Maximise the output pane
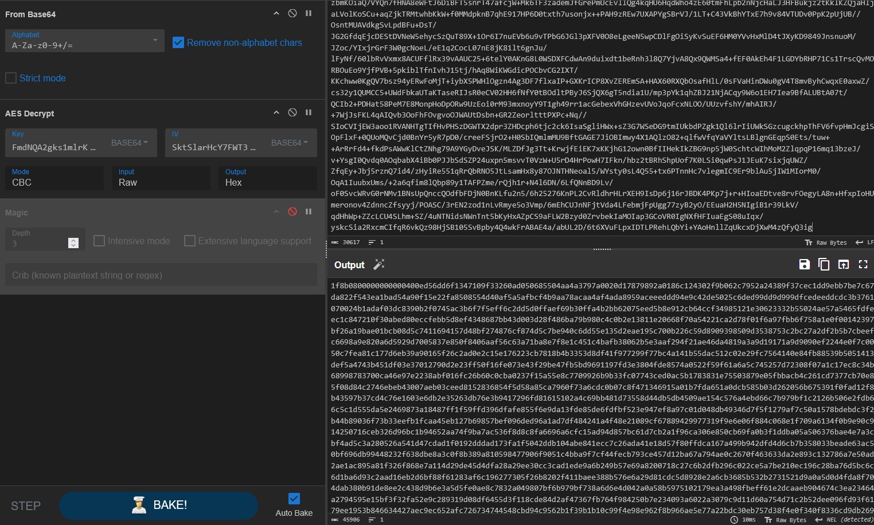This screenshot has height=525, width=874. tap(863, 264)
